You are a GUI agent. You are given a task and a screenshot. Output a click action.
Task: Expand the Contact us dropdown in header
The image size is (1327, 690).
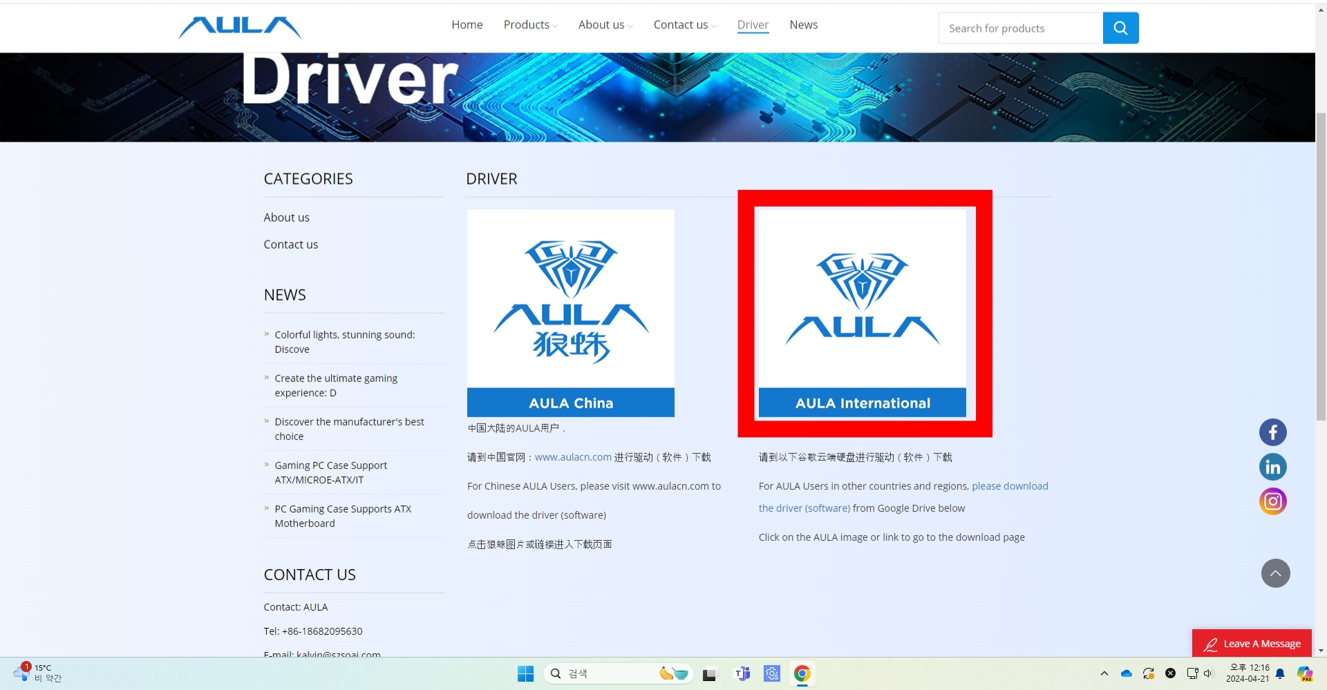pyautogui.click(x=685, y=25)
